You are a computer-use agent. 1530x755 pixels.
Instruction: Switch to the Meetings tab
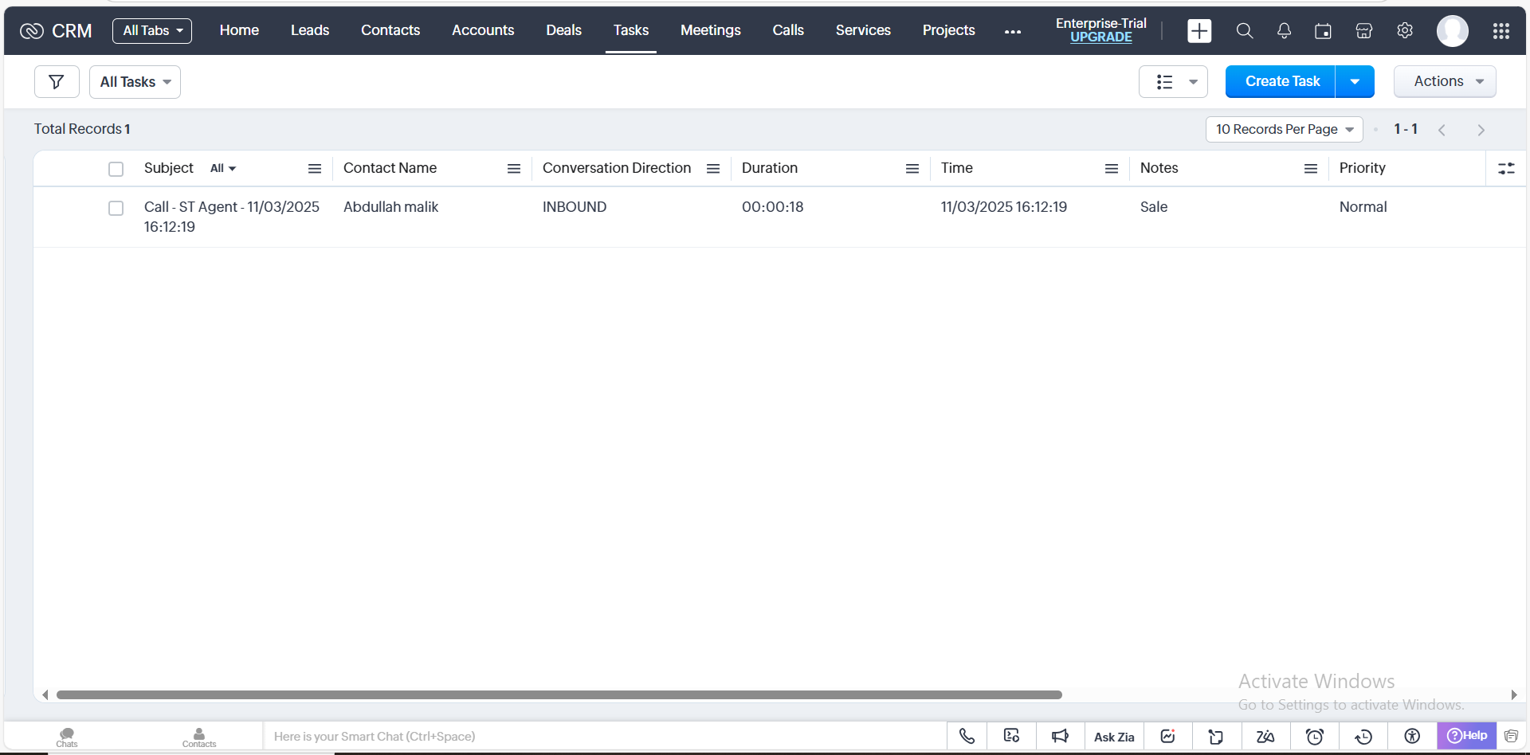pos(710,30)
